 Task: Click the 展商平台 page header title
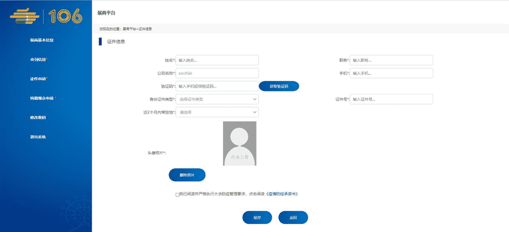click(106, 13)
